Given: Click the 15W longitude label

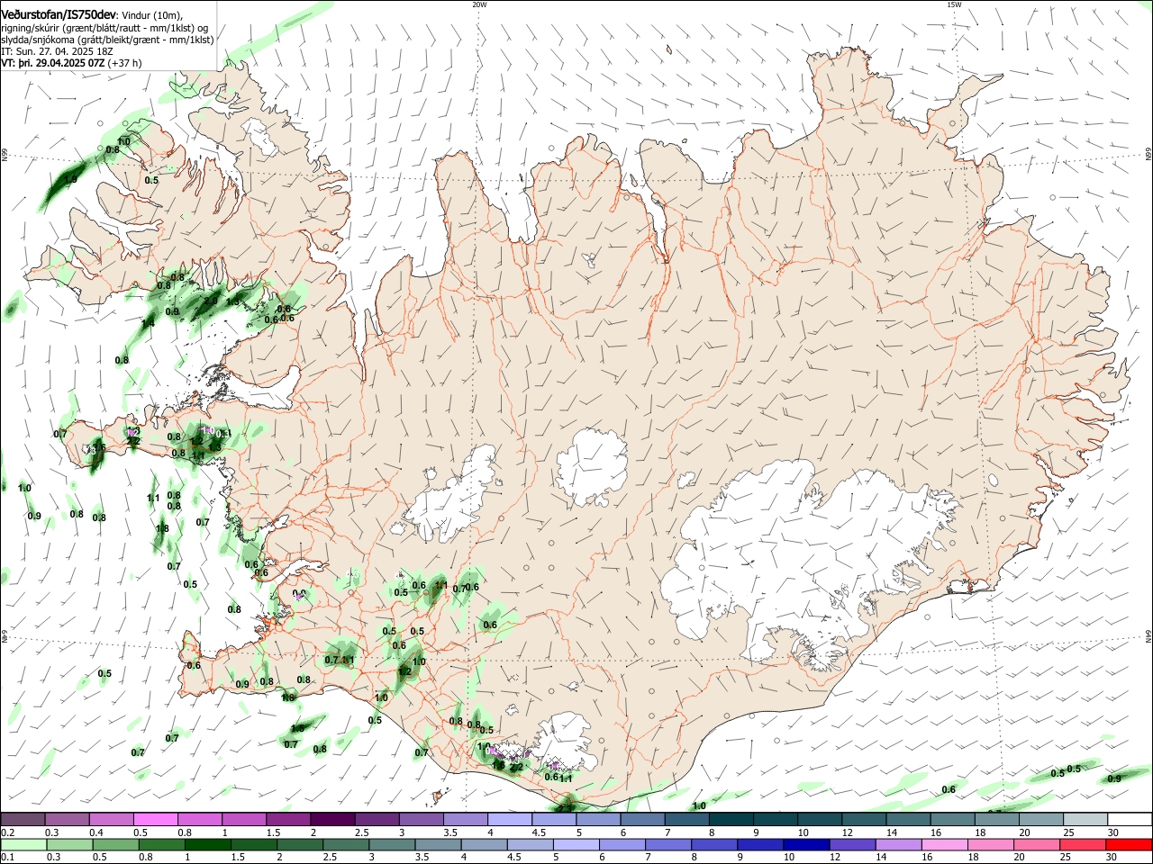Looking at the screenshot, I should point(954,4).
